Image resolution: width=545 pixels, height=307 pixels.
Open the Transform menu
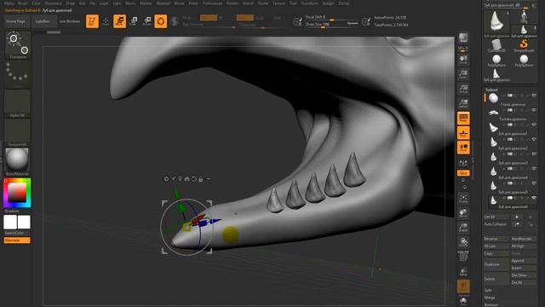pyautogui.click(x=309, y=3)
